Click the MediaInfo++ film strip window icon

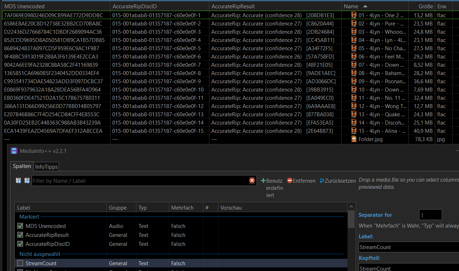[x=14, y=151]
